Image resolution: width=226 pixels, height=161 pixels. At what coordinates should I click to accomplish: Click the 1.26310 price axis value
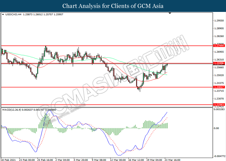219,60
